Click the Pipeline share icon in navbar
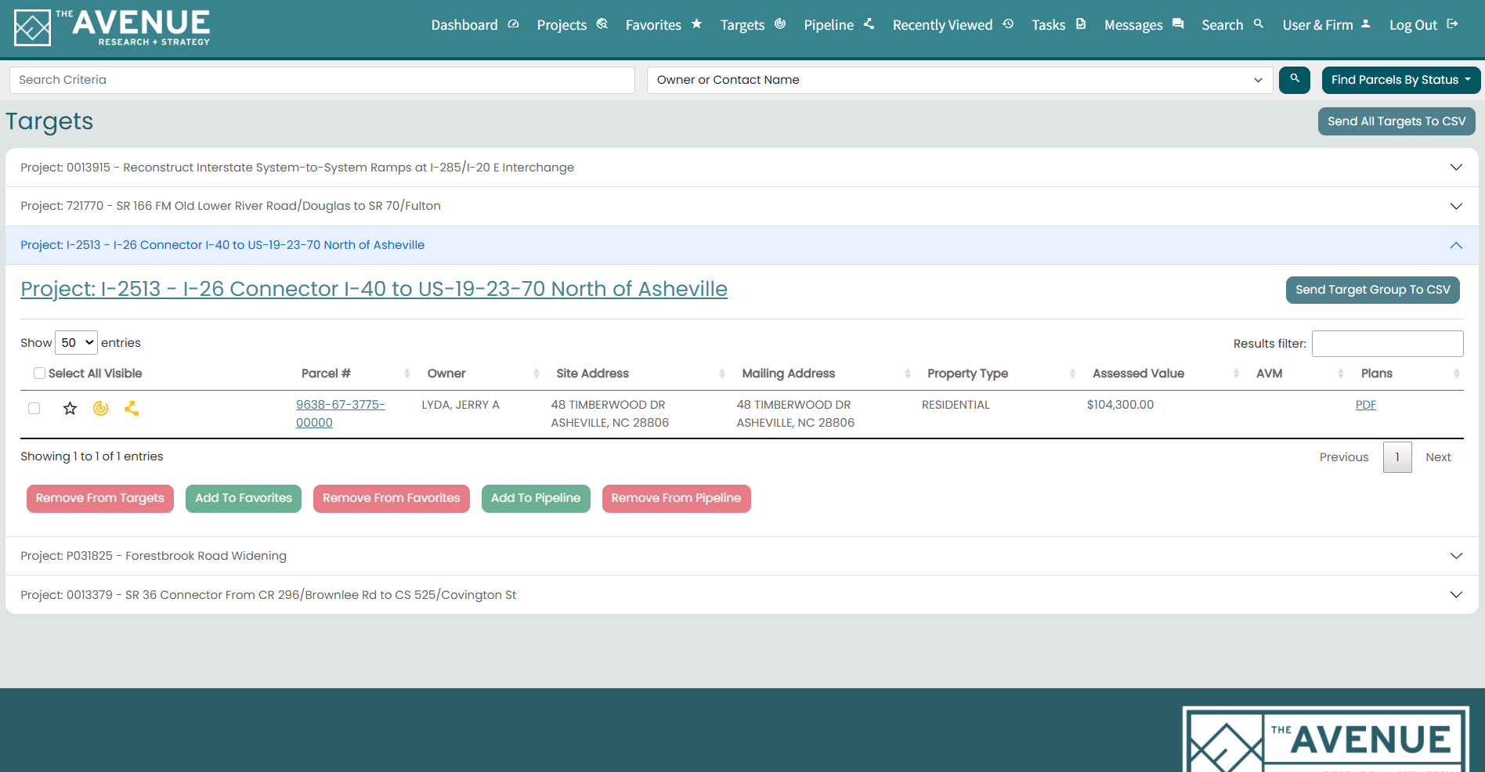 pos(869,24)
